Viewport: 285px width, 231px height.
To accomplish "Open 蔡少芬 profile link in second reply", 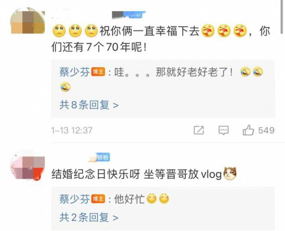I will click(74, 199).
